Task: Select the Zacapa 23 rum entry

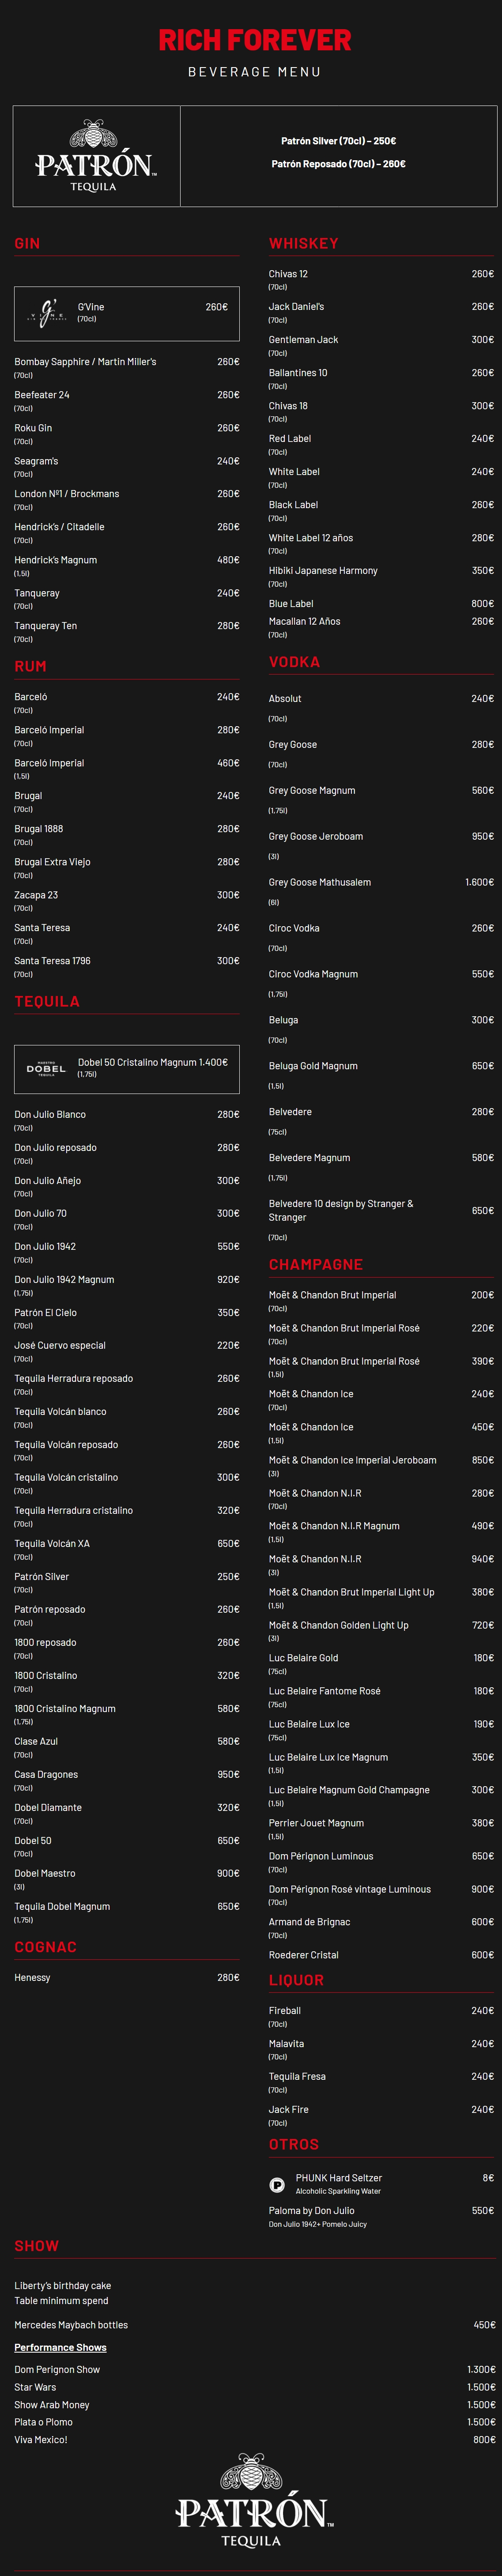Action: pyautogui.click(x=36, y=895)
